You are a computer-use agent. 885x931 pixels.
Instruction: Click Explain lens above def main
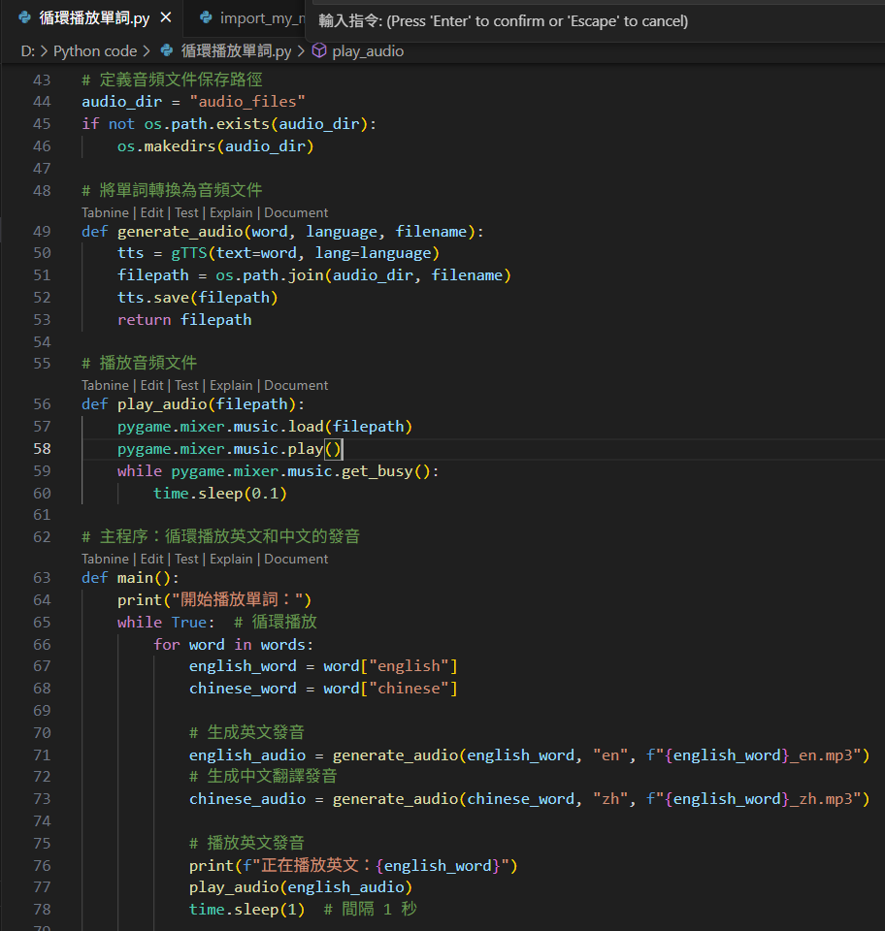coord(231,559)
